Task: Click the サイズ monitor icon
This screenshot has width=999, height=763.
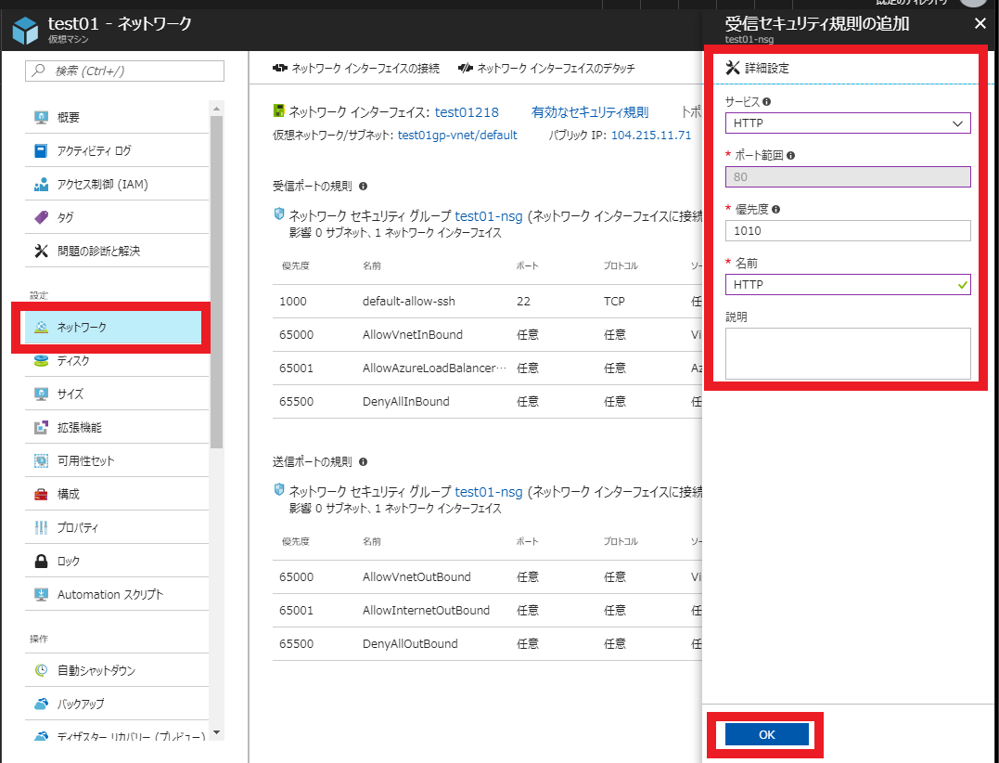Action: (x=41, y=394)
